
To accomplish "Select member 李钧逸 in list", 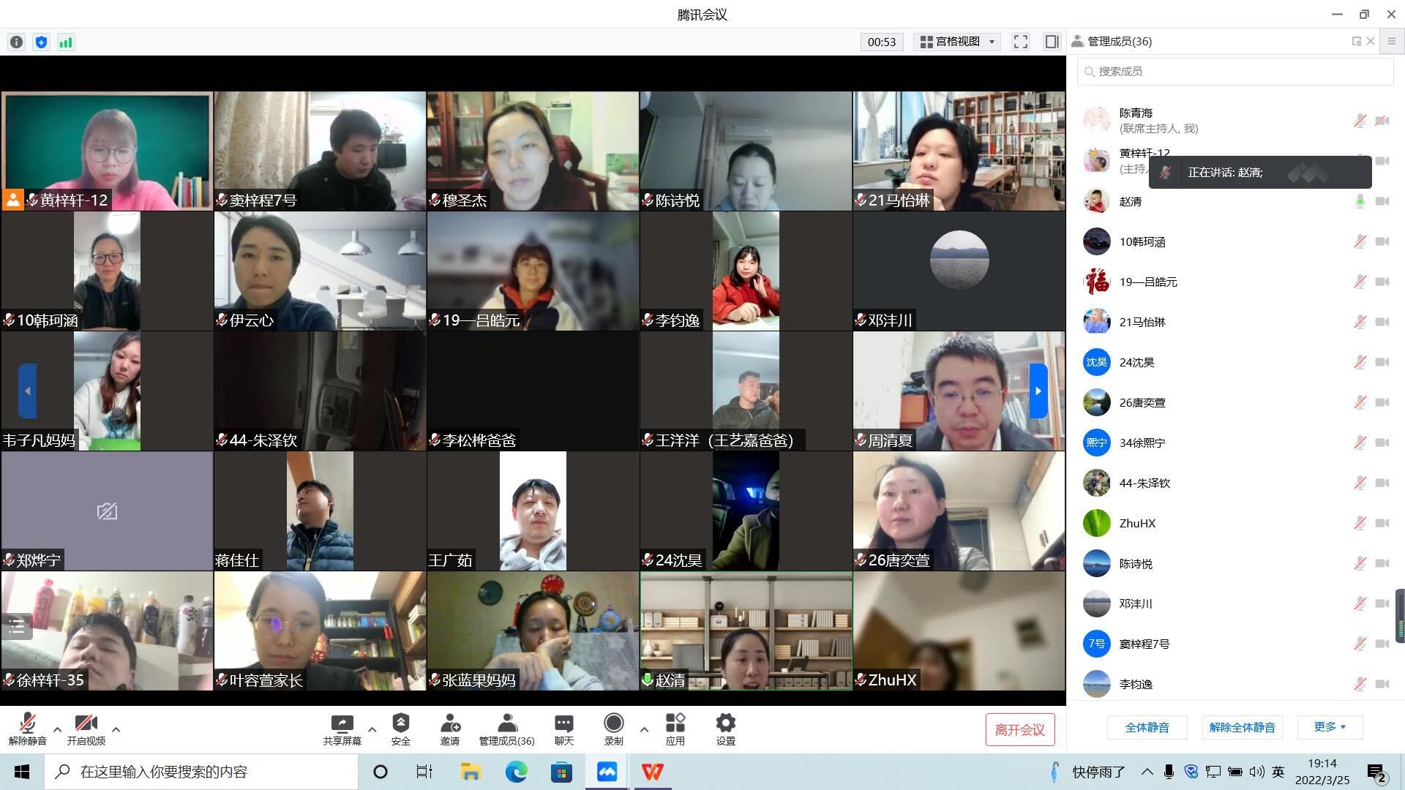I will point(1235,684).
